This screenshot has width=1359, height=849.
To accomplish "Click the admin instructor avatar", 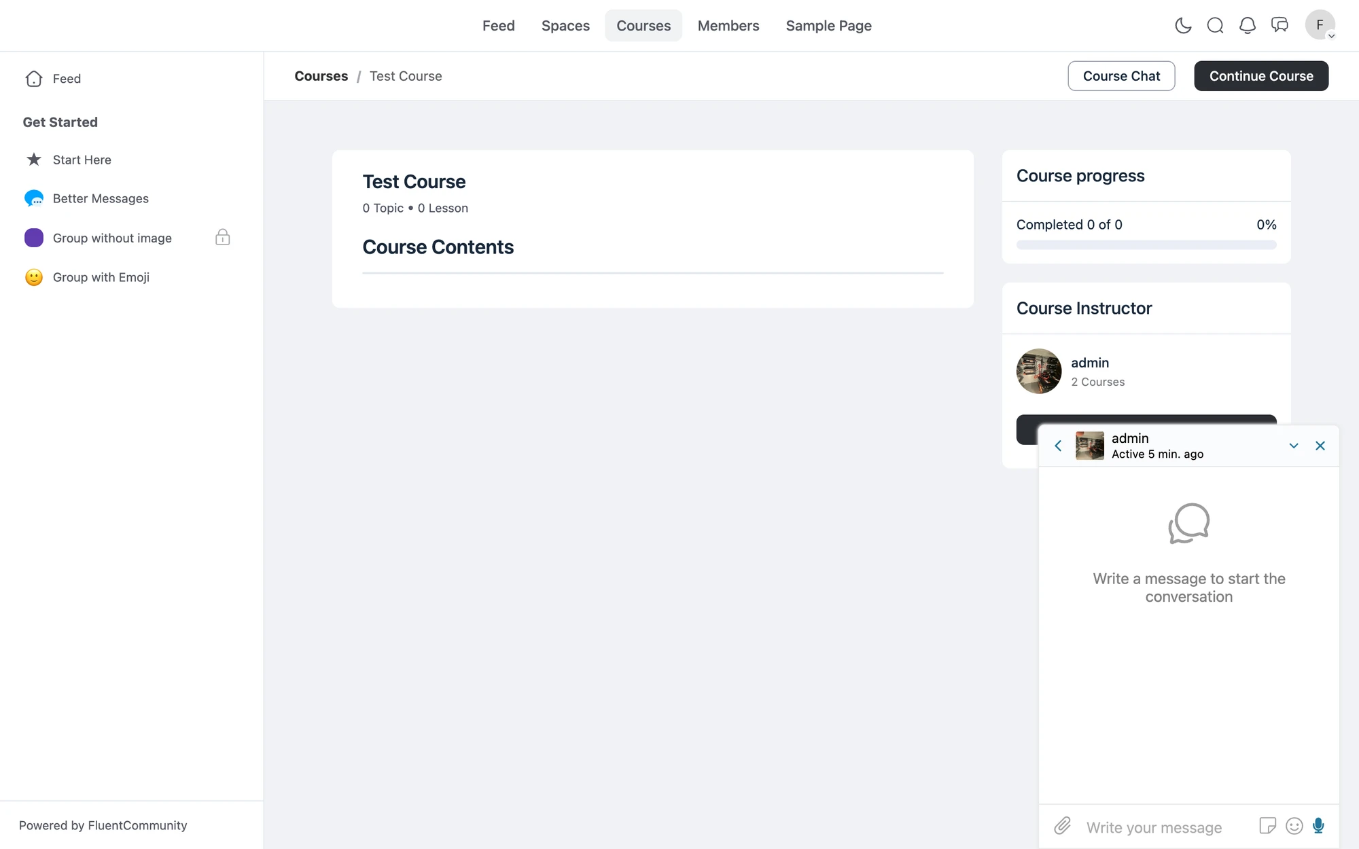I will (1039, 372).
